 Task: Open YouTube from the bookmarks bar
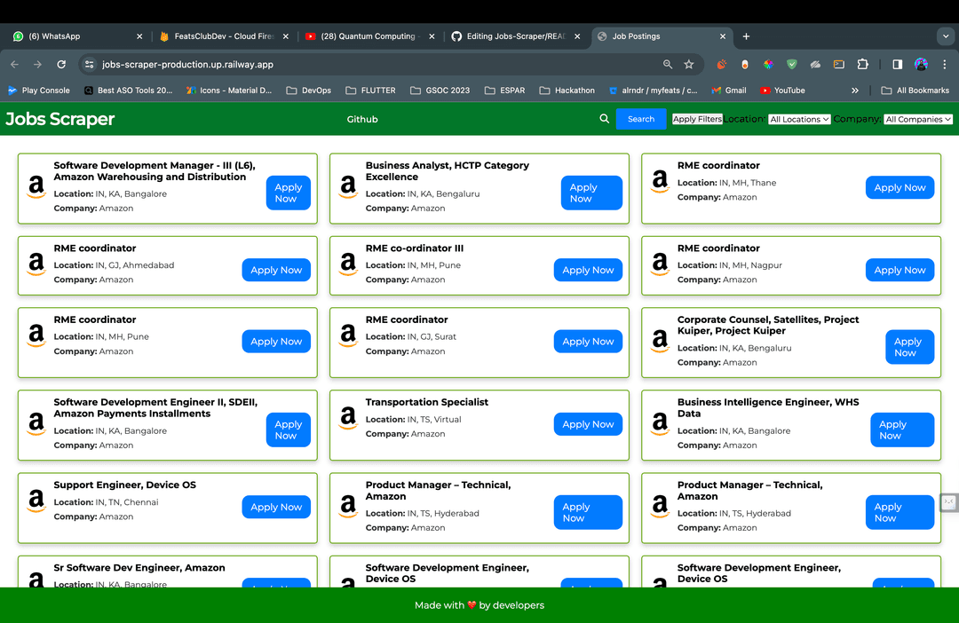tap(784, 90)
